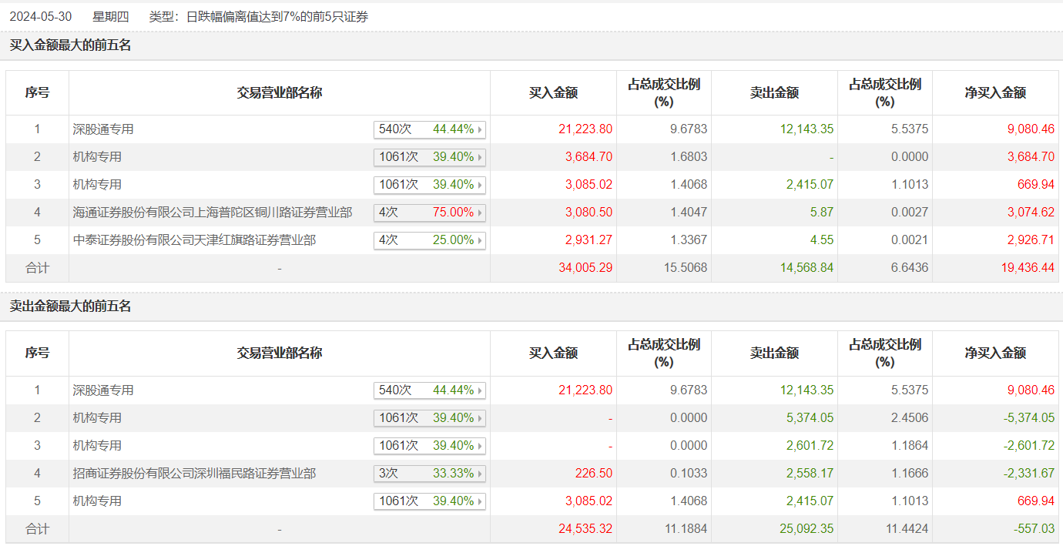Click the net amount -5,374.05 in the sell table

point(1029,418)
